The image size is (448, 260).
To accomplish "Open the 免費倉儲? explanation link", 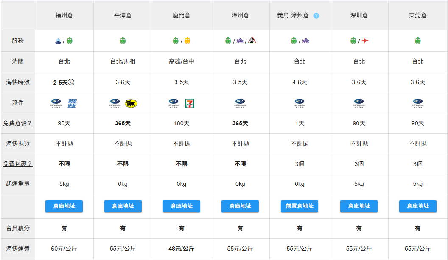I will coord(18,123).
